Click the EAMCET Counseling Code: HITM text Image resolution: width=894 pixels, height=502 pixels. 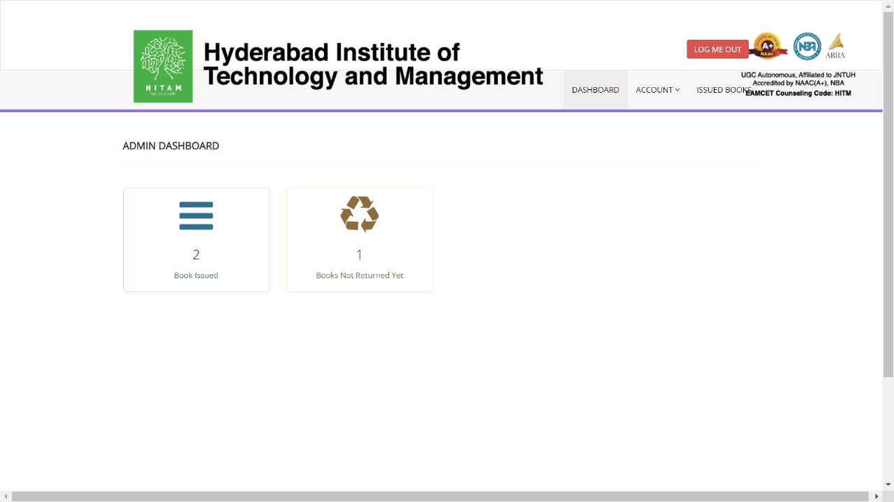coord(798,93)
